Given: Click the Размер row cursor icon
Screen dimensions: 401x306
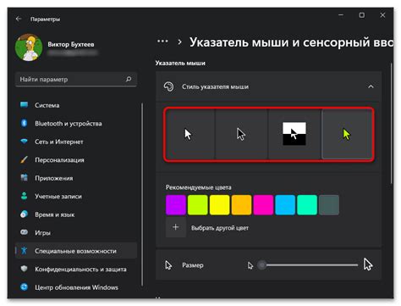Looking at the screenshot, I should 168,265.
